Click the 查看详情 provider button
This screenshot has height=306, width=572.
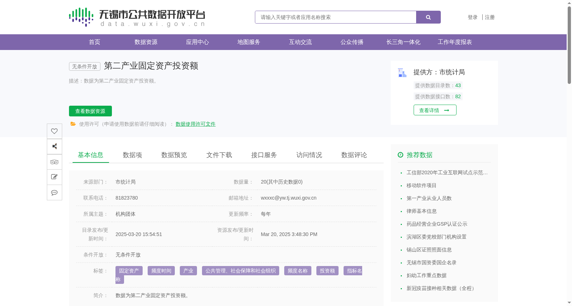pyautogui.click(x=435, y=110)
